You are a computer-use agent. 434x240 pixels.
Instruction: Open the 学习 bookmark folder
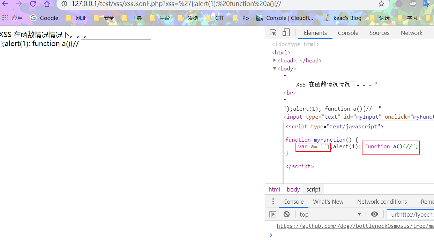[x=407, y=18]
